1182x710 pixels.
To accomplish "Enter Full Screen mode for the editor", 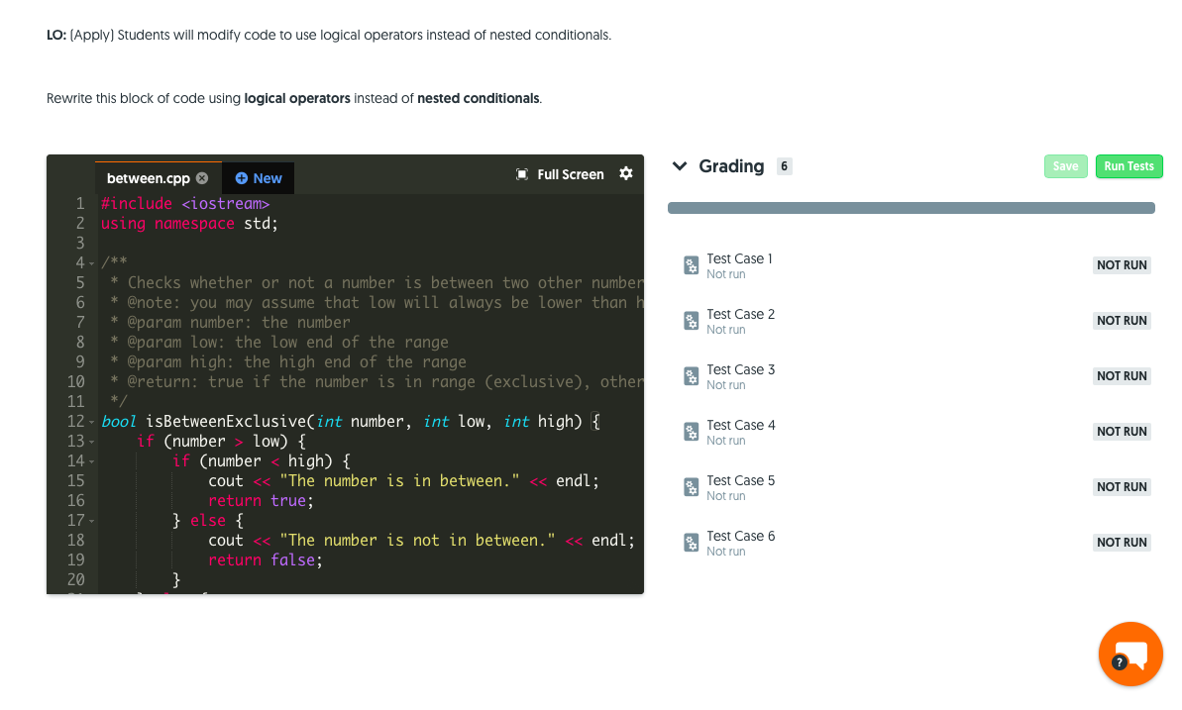I will tap(561, 173).
